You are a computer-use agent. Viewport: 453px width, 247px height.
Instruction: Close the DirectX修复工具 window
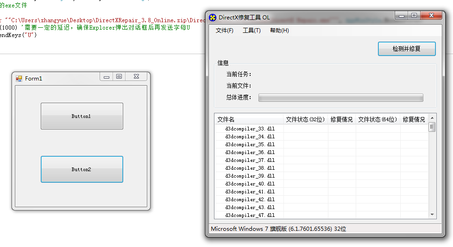(431, 16)
